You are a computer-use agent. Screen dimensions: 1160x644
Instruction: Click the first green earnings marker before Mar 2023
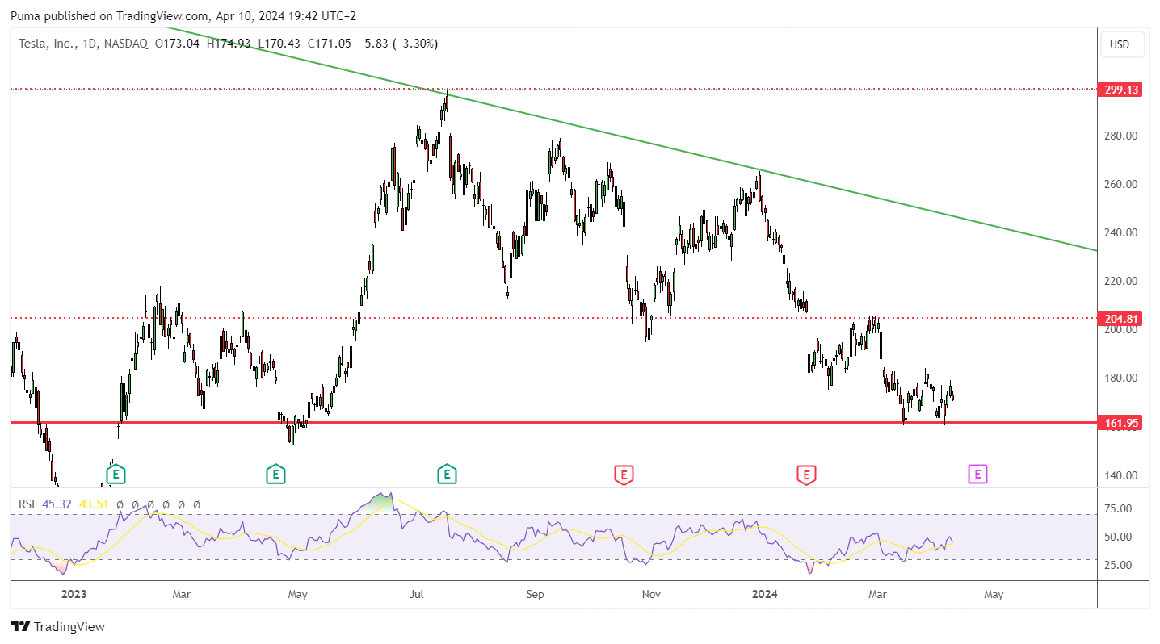[116, 474]
